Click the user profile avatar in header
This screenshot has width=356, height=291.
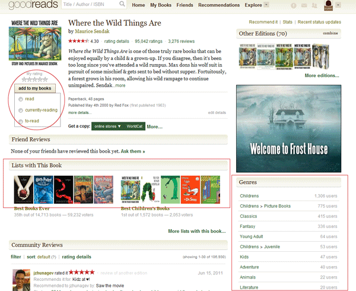[328, 5]
